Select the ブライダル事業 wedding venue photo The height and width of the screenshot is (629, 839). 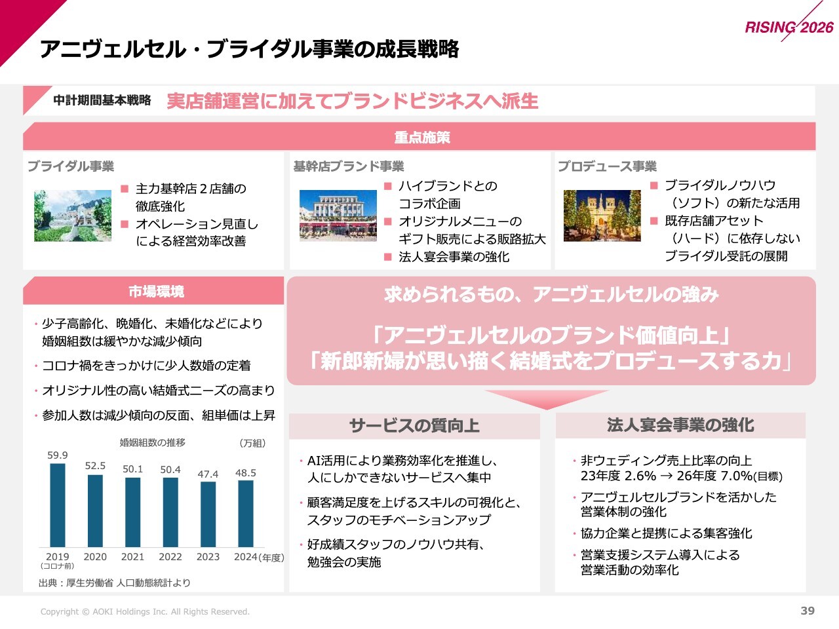click(73, 216)
